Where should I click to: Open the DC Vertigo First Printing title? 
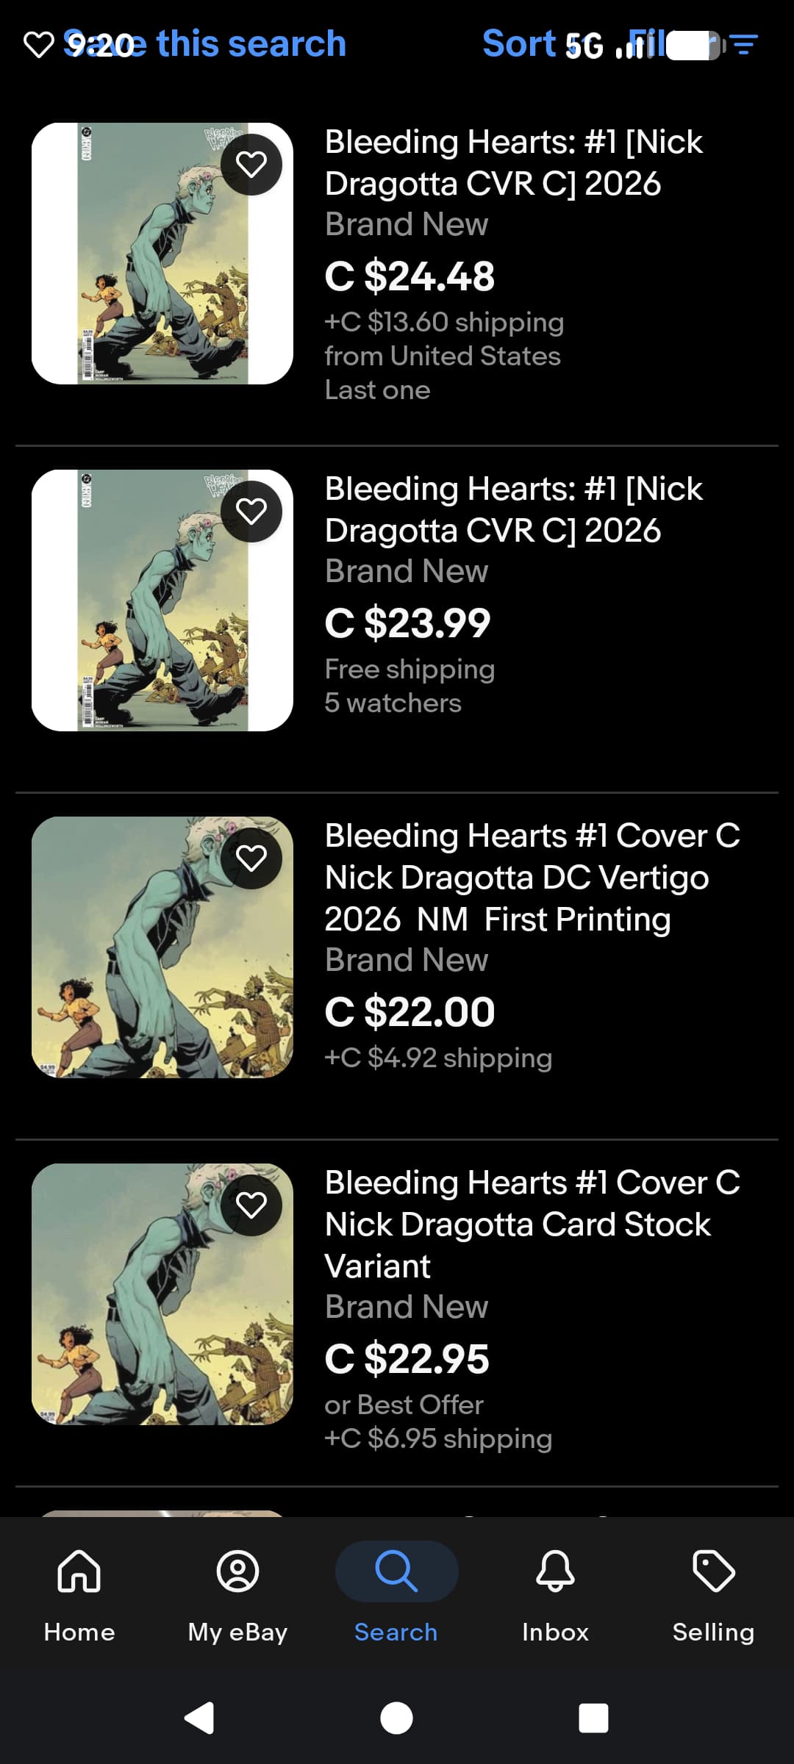click(x=532, y=877)
